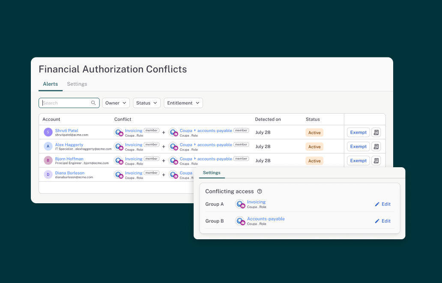Click Active status badge for Shruti Patel
Viewport: 442px width, 283px height.
point(314,132)
